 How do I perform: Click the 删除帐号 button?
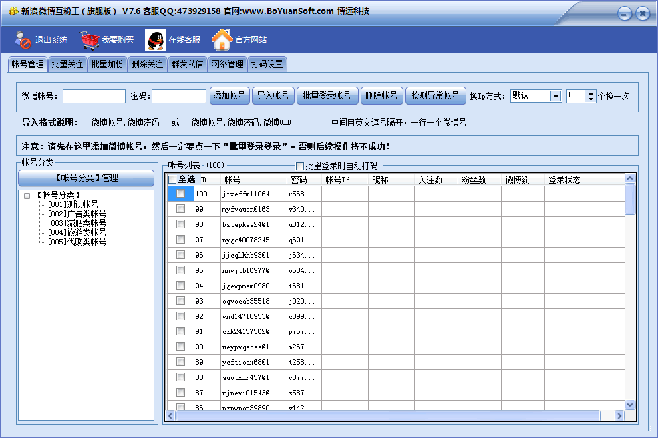381,96
